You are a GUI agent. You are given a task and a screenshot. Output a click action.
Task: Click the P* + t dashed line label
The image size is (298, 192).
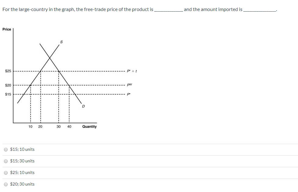[x=131, y=71]
